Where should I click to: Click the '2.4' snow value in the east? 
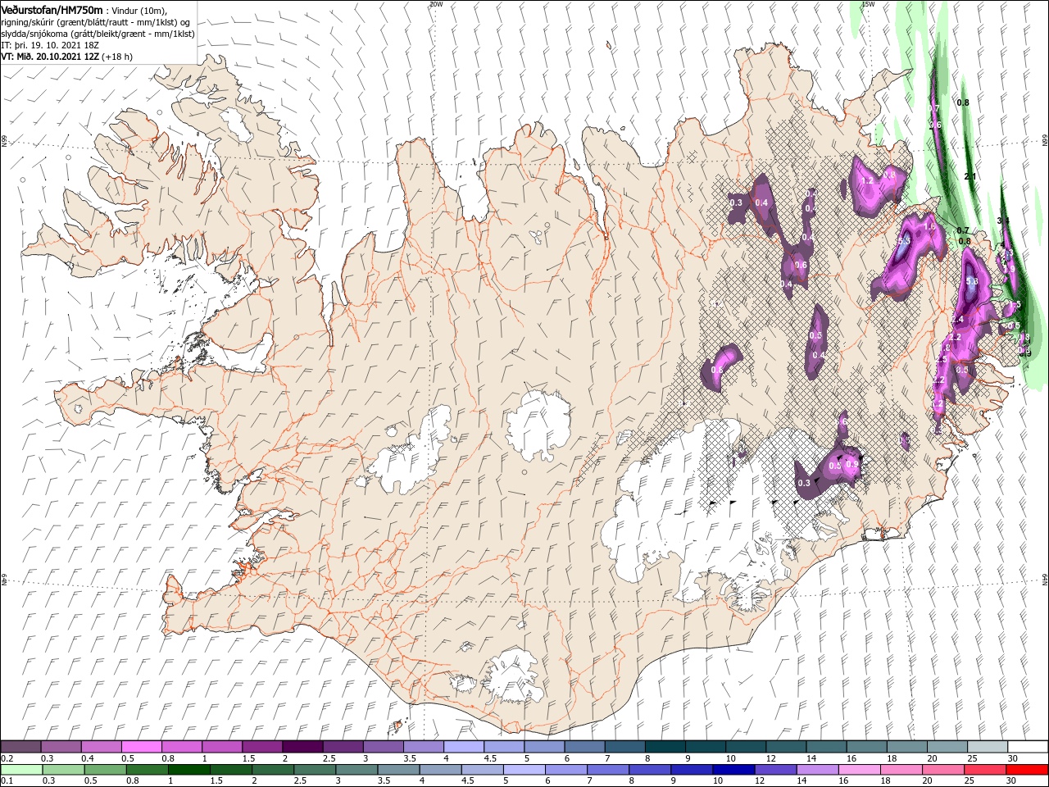[957, 319]
